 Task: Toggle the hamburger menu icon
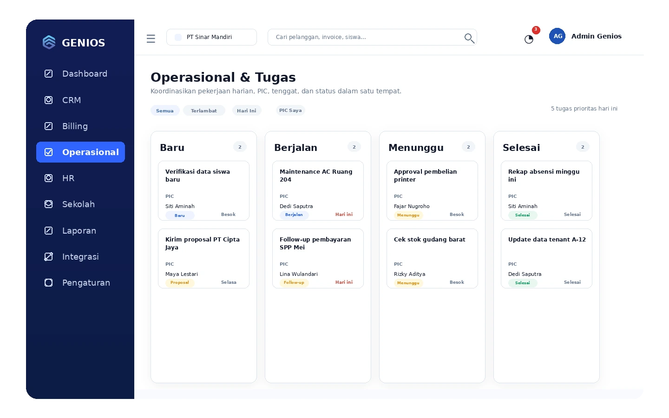tap(151, 39)
